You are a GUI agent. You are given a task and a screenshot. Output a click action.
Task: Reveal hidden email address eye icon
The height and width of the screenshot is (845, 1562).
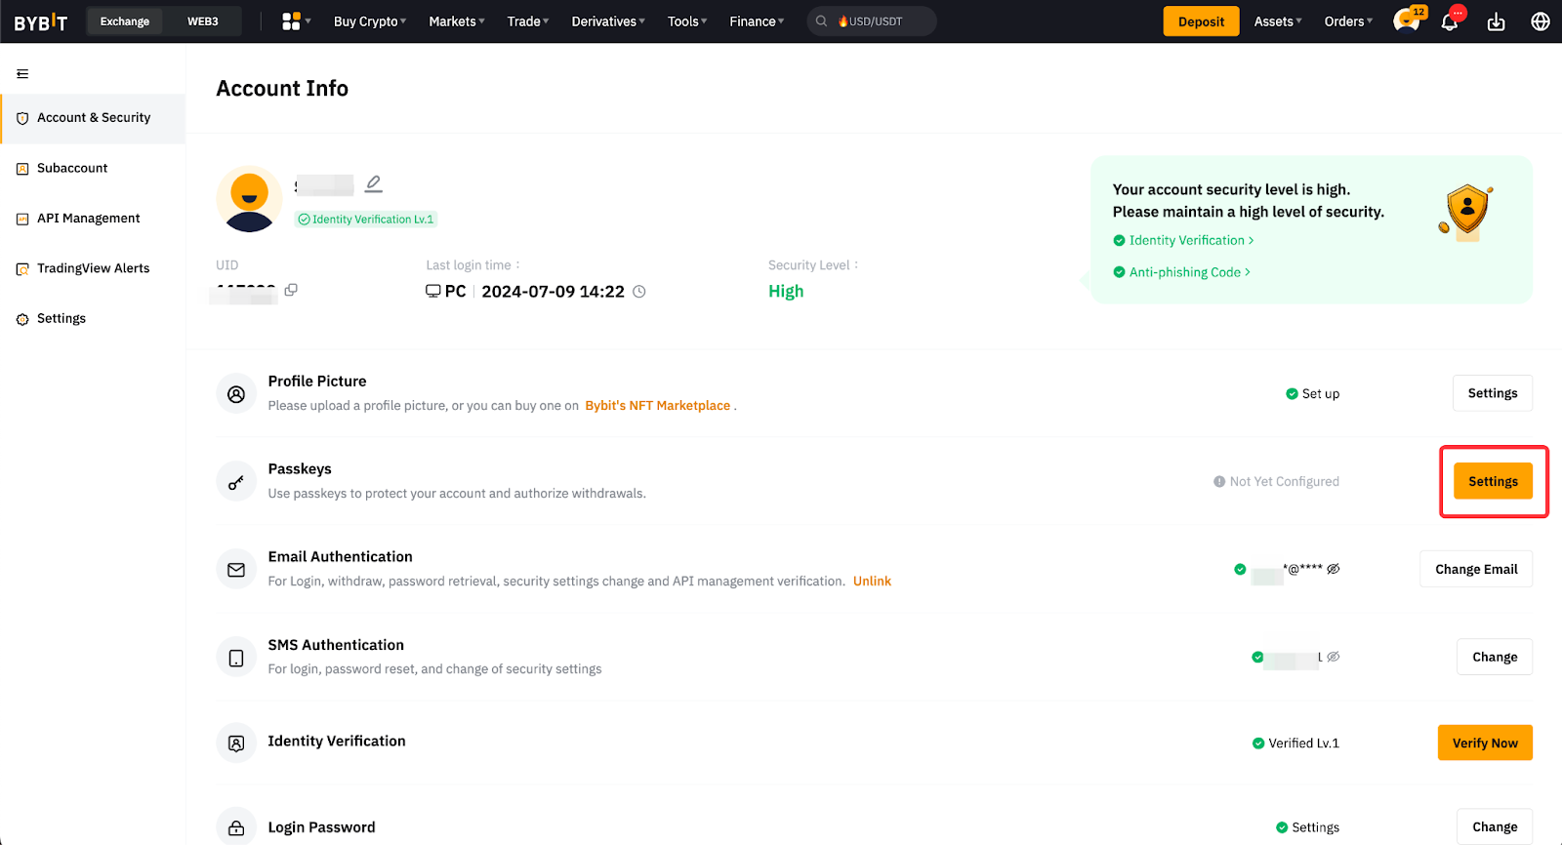click(1334, 569)
